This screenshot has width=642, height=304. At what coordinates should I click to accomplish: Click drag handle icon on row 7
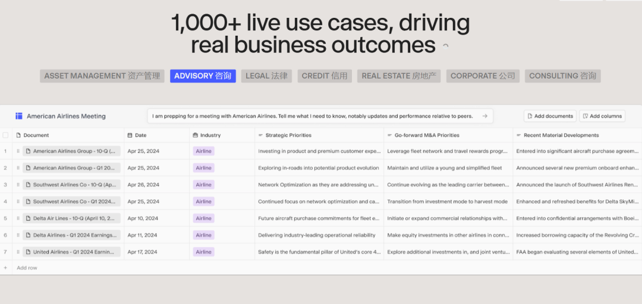tap(18, 252)
